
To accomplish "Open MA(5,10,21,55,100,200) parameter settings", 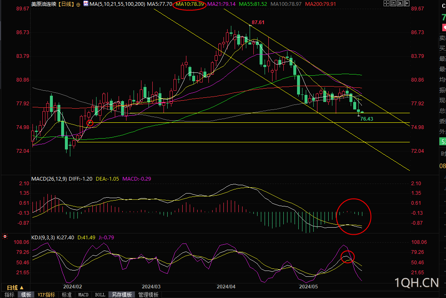I will [117, 4].
